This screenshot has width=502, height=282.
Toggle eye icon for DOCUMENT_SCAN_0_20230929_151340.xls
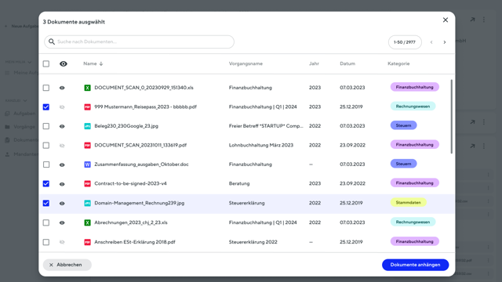point(62,88)
